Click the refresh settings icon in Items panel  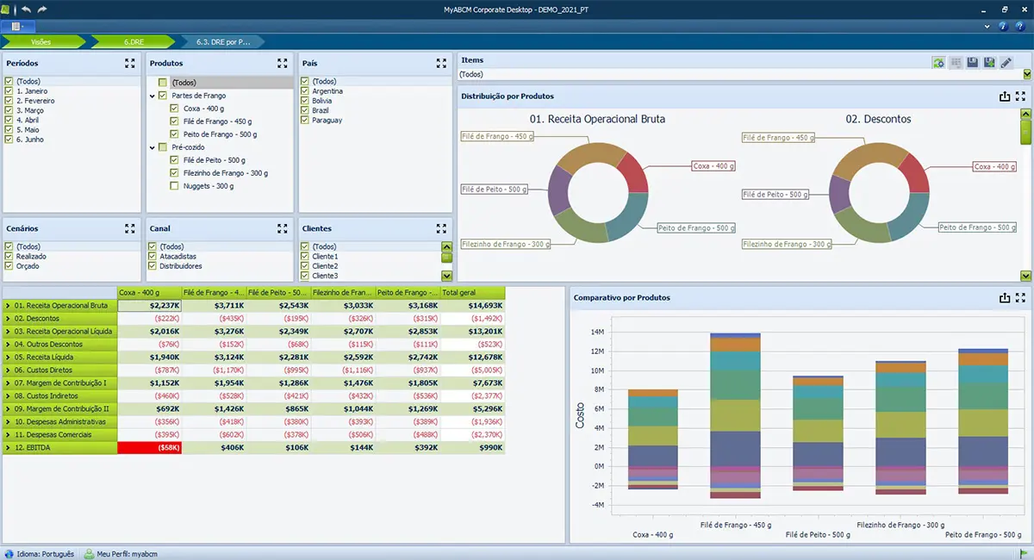938,63
